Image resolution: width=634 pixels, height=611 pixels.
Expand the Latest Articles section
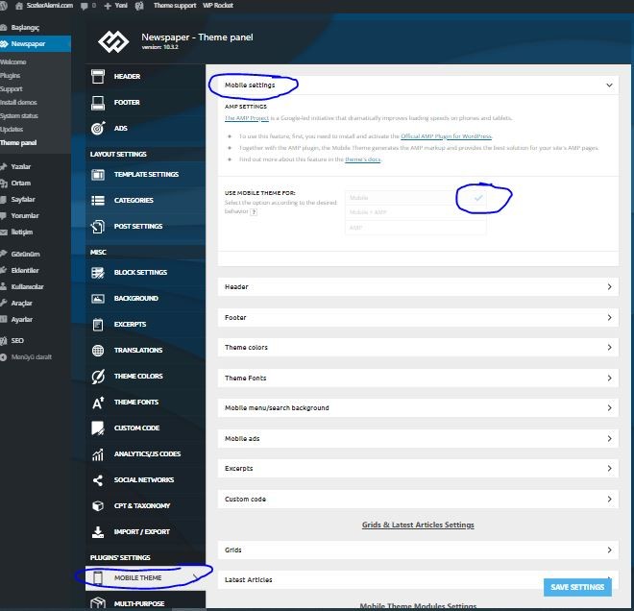pos(418,580)
